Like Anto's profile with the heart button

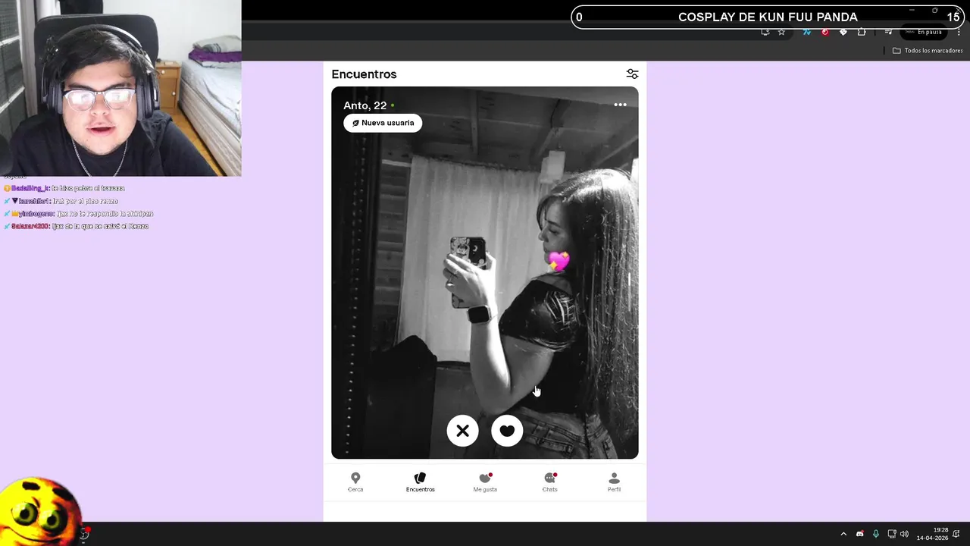click(507, 431)
